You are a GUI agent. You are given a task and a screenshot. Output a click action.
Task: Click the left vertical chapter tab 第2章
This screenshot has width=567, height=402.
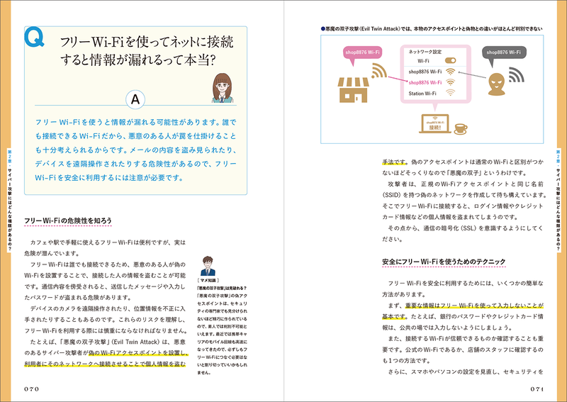click(10, 200)
